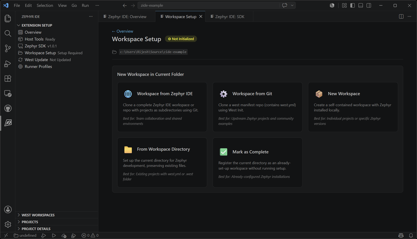This screenshot has height=239, width=417.
Task: Open the Extensions view icon
Action: [8, 78]
